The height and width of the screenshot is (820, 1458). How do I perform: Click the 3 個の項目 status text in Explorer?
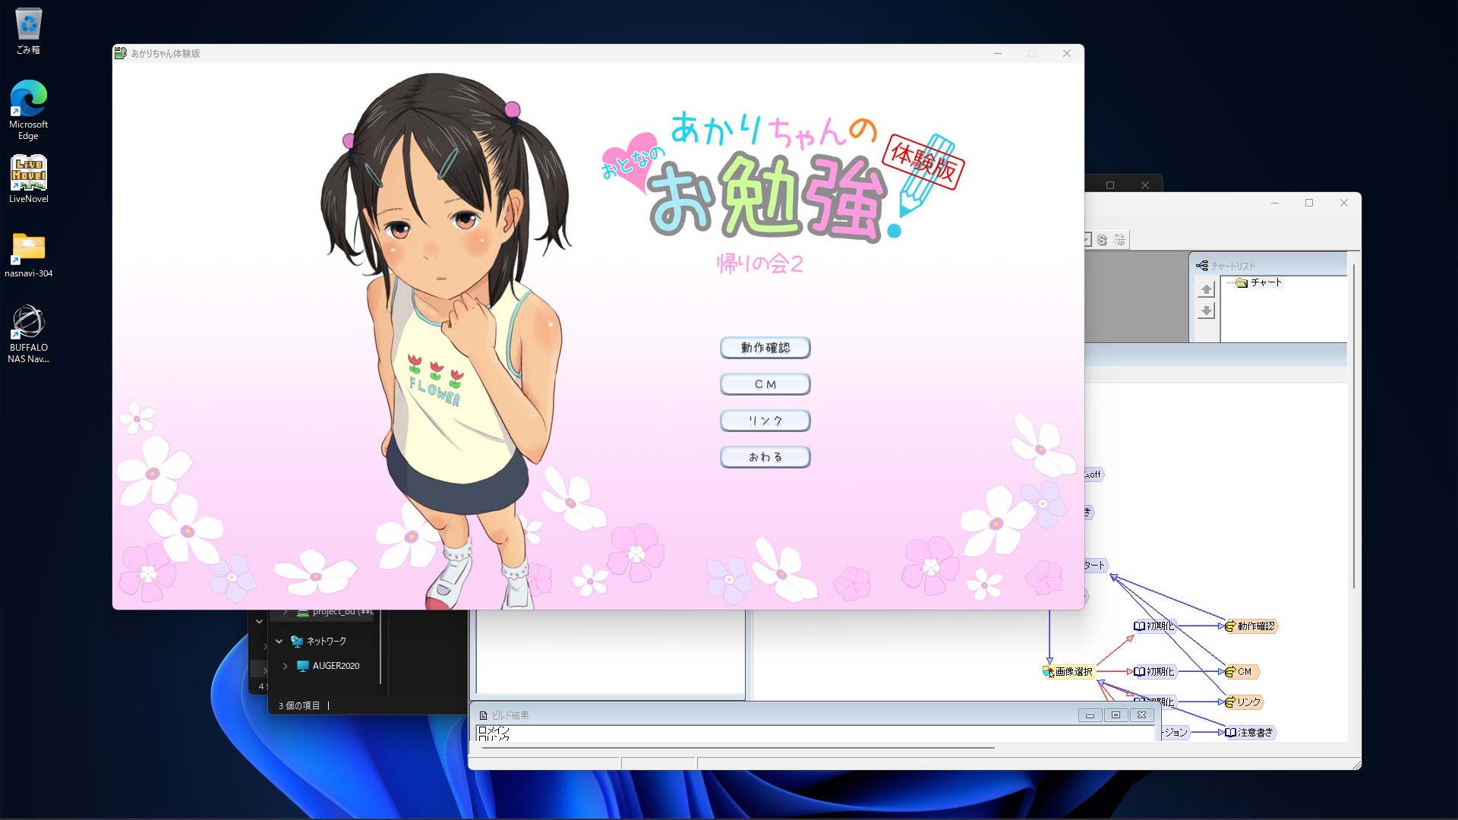(299, 706)
